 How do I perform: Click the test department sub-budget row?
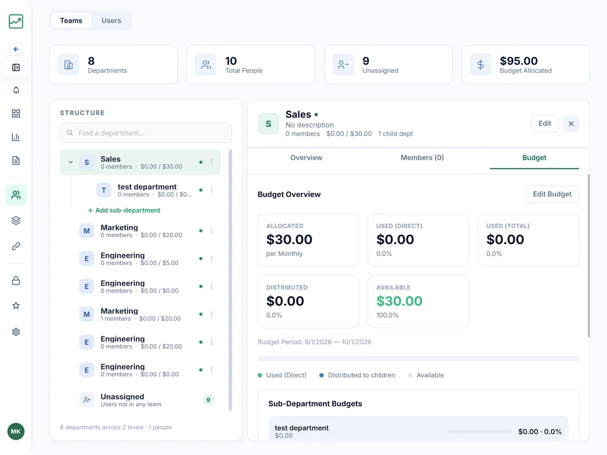pos(419,429)
